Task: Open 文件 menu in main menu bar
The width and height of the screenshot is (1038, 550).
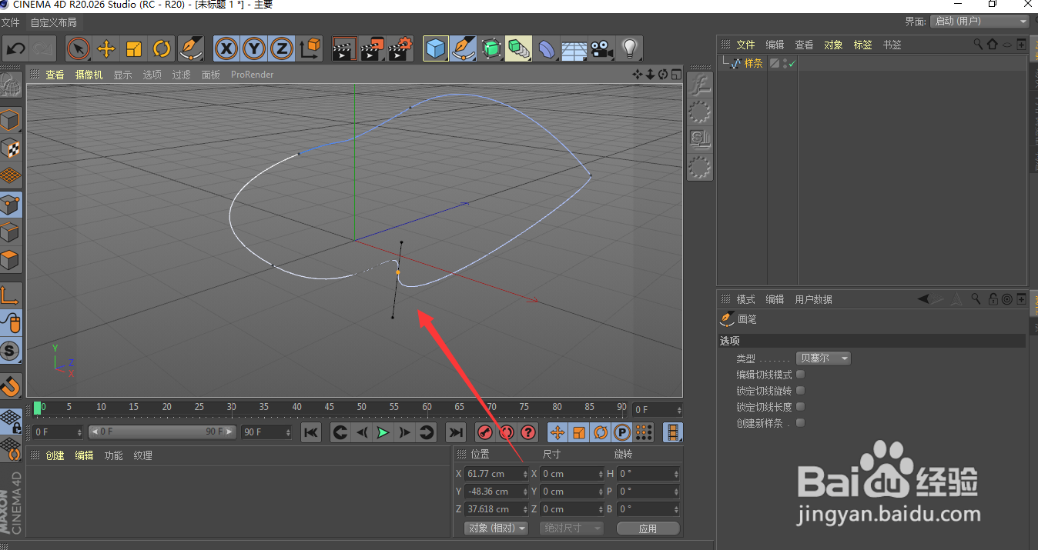Action: pyautogui.click(x=11, y=22)
